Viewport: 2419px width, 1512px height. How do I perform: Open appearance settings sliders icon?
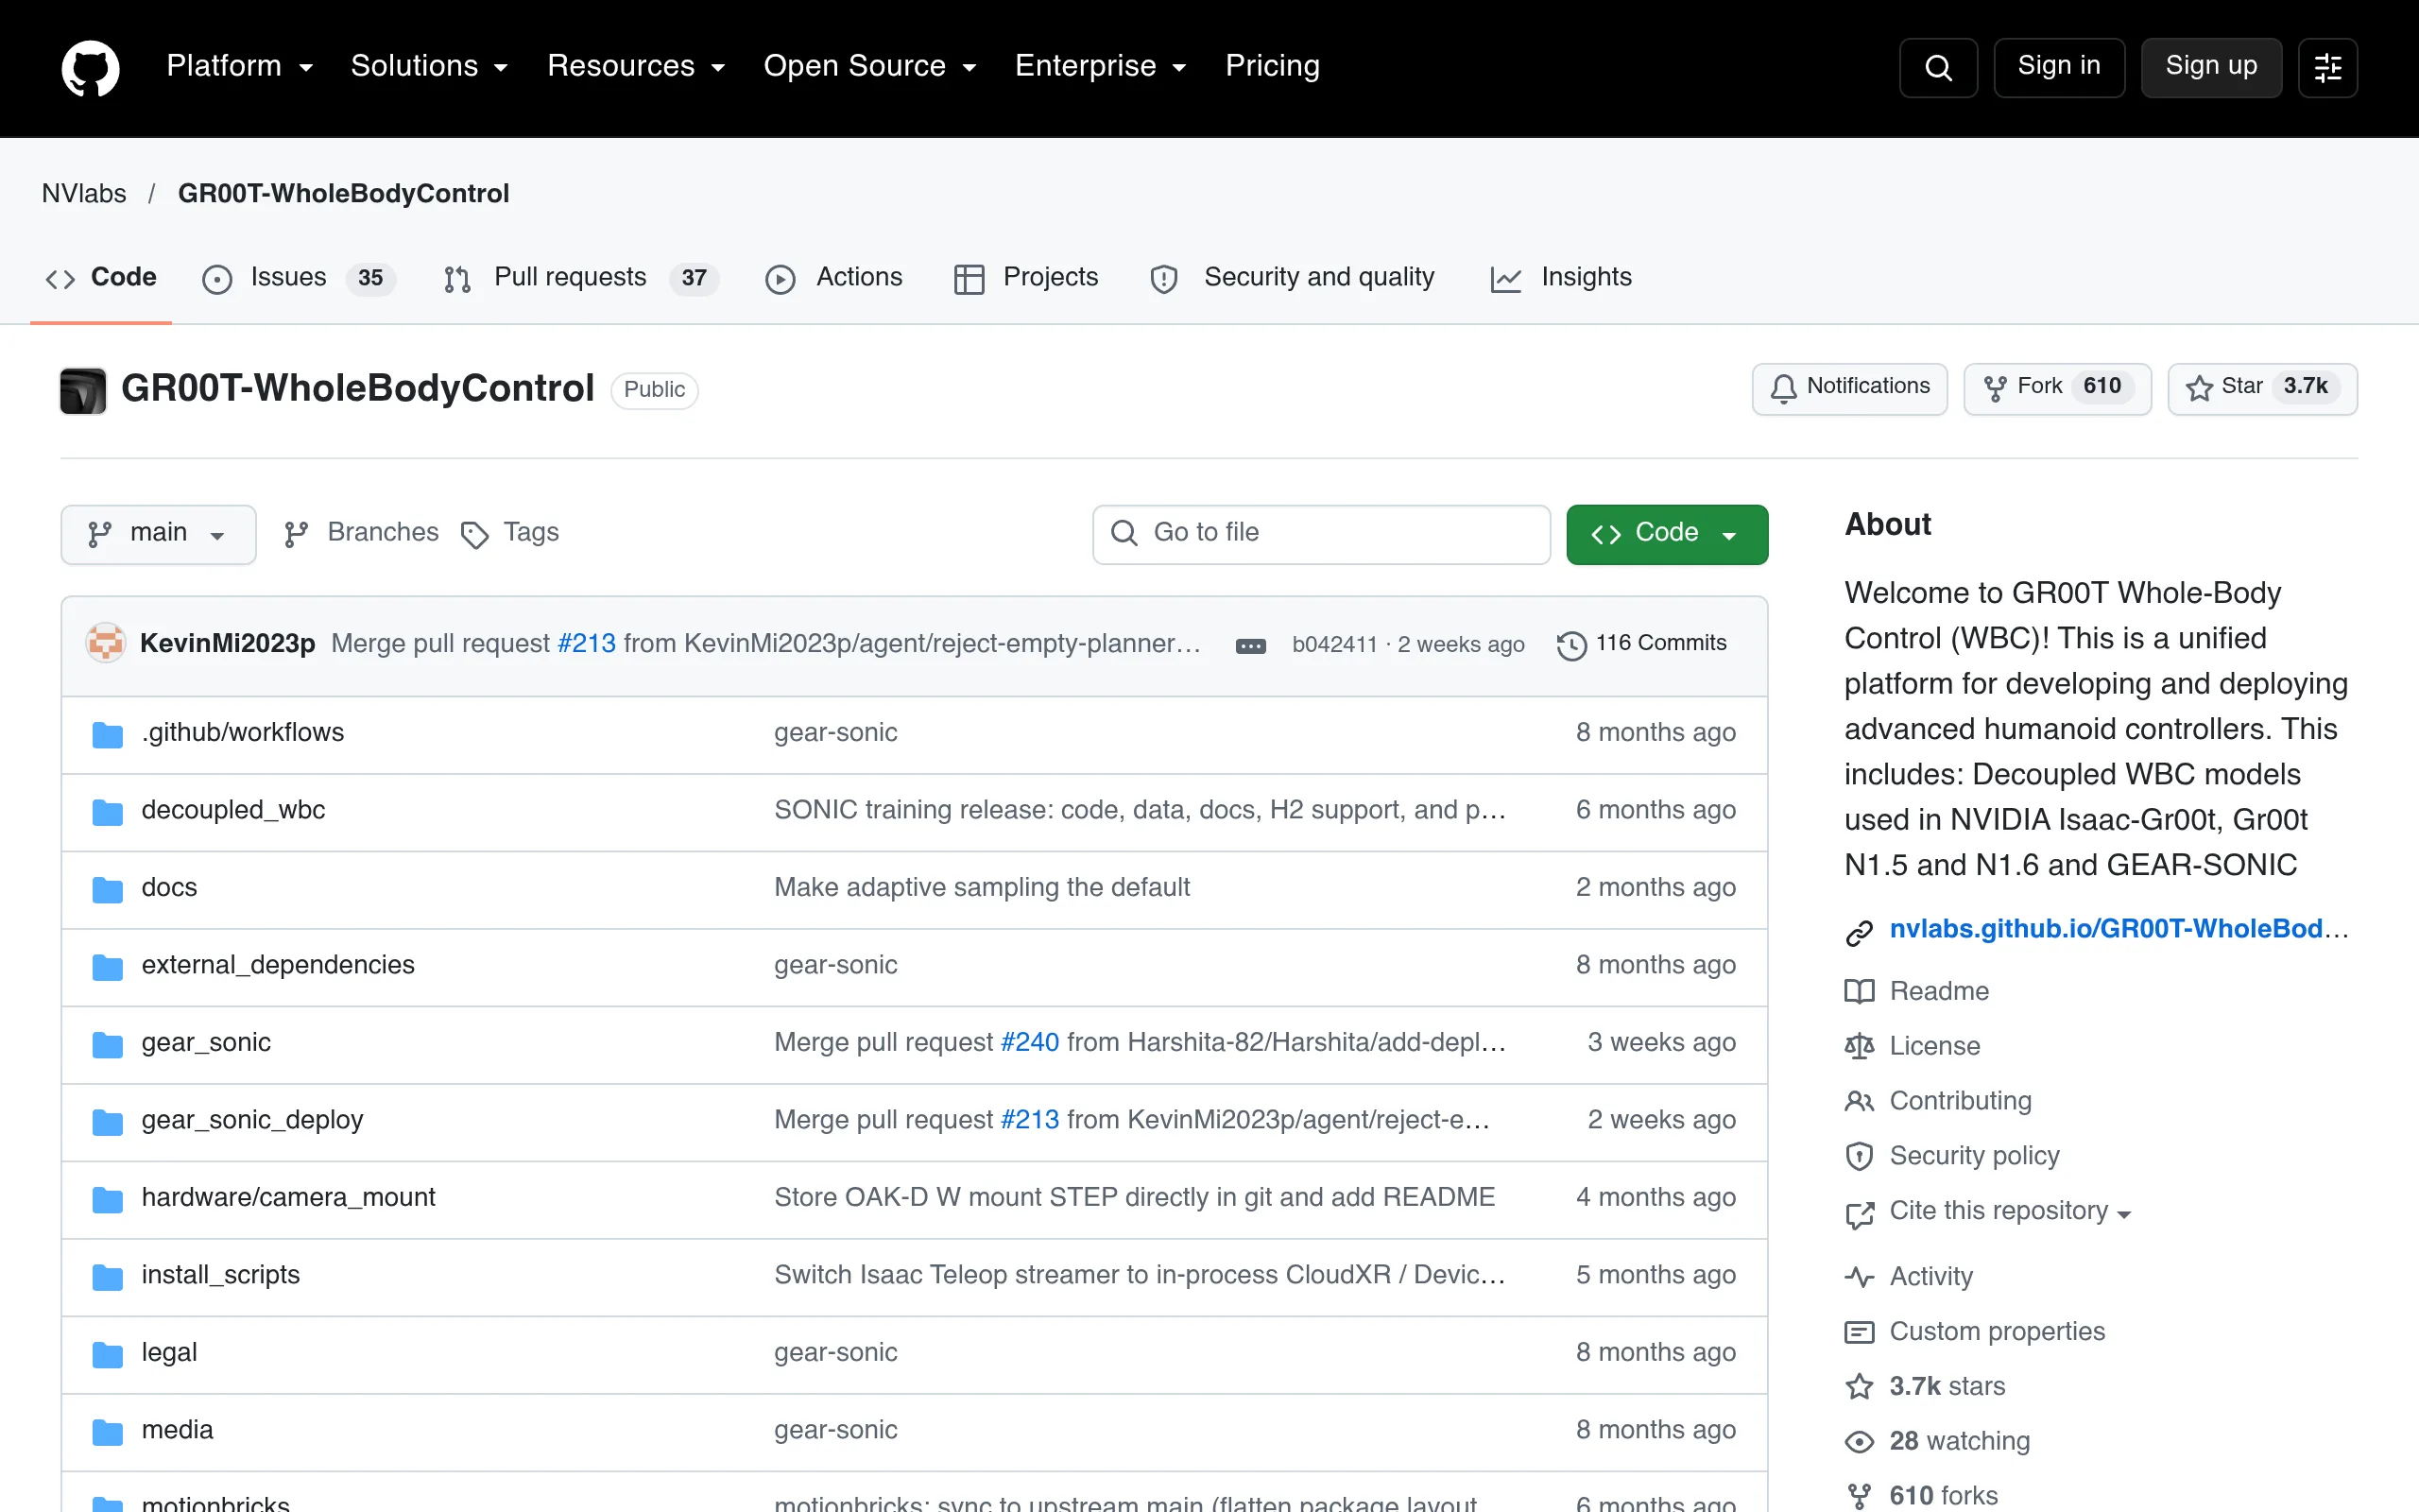[x=2327, y=67]
